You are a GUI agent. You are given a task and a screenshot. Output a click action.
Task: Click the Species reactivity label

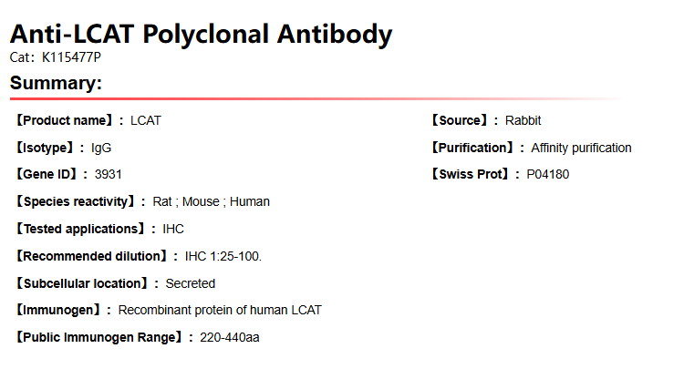coord(77,201)
